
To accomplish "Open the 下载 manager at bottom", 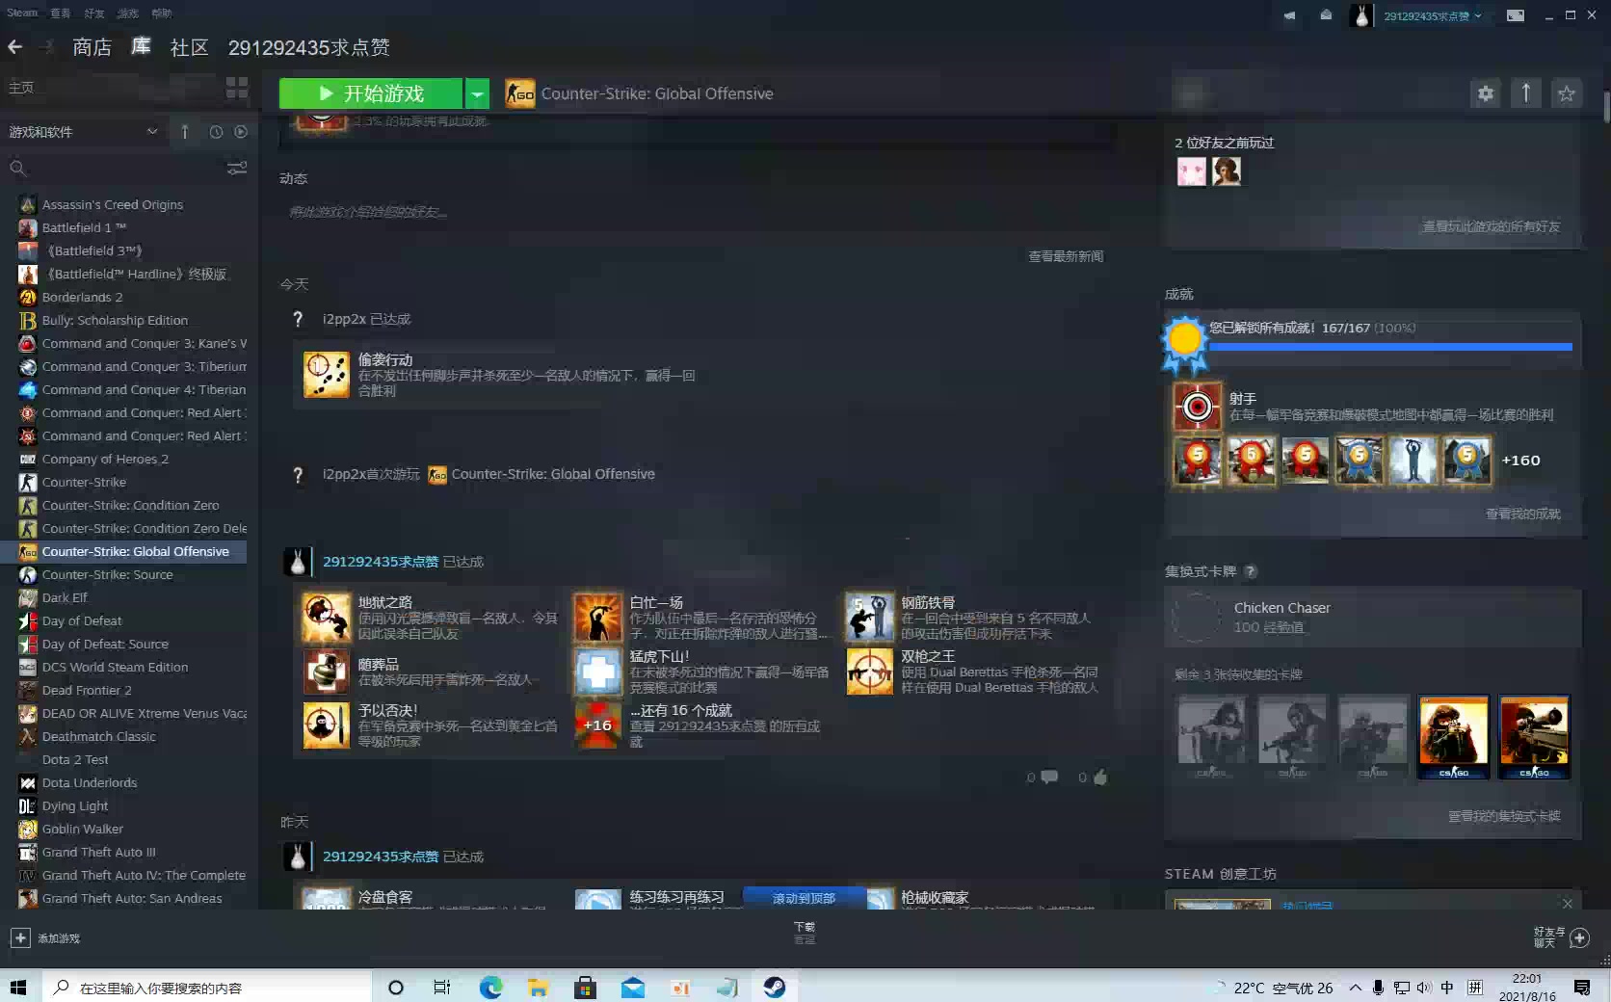I will point(805,932).
